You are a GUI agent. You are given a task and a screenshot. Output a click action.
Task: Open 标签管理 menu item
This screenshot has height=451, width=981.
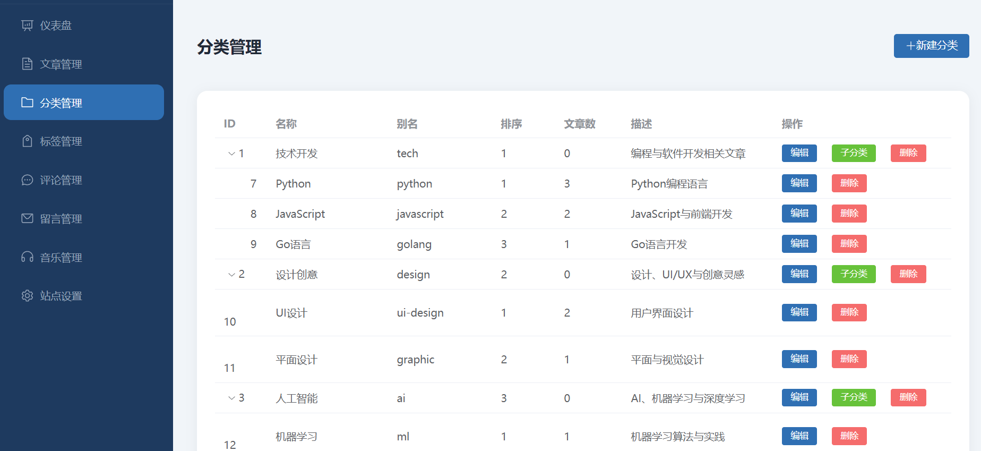click(x=84, y=141)
